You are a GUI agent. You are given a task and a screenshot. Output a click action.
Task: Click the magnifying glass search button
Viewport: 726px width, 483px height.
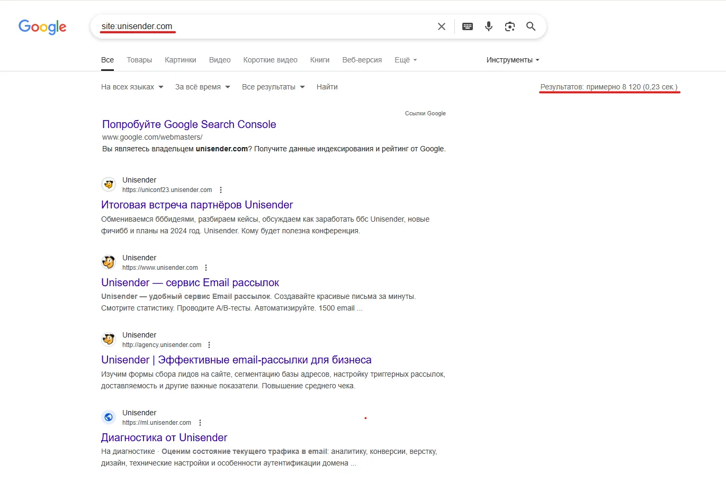point(531,26)
